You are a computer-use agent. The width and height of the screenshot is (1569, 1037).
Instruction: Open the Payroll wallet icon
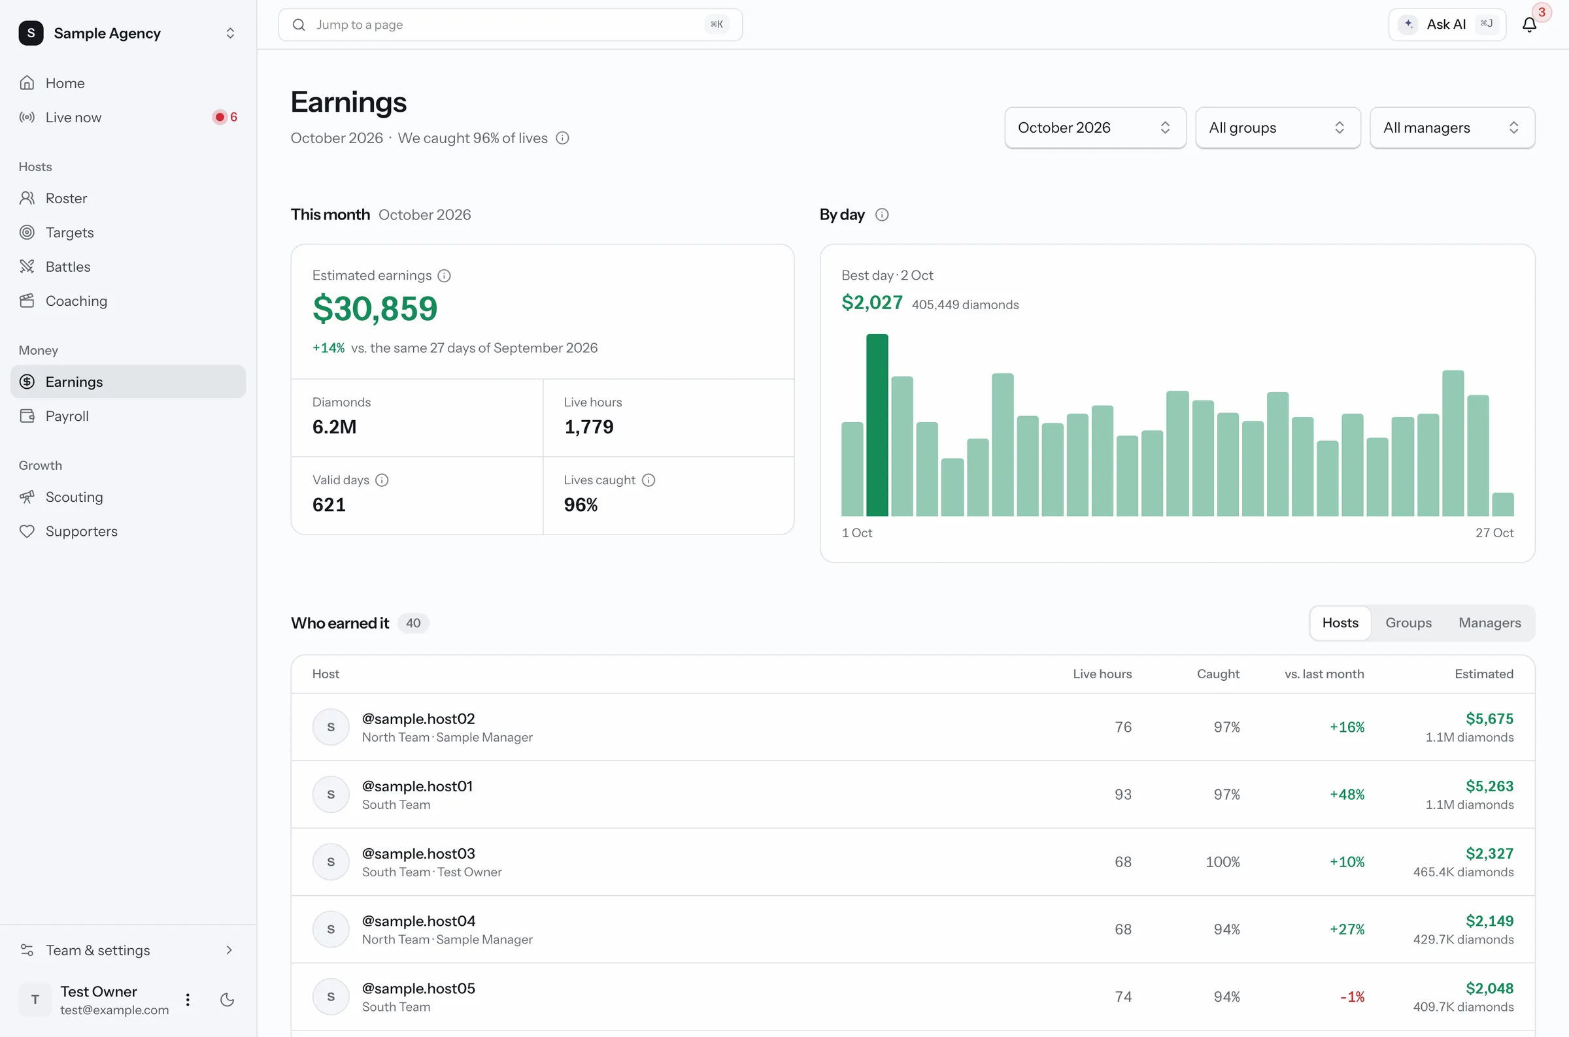click(27, 416)
